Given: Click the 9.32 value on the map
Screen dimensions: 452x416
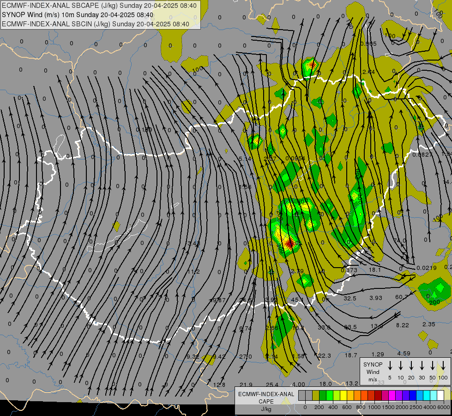Looking at the screenshot, I should (193, 356).
